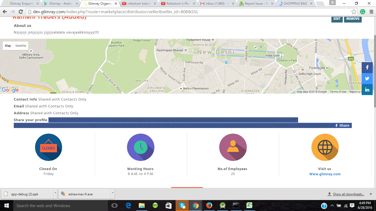Click the India Gate map label
376x211 pixels.
click(x=272, y=55)
